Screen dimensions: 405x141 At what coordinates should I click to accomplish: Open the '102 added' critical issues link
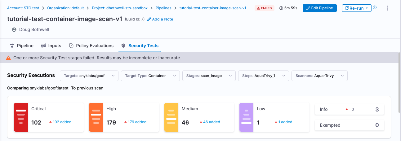[x=61, y=122]
